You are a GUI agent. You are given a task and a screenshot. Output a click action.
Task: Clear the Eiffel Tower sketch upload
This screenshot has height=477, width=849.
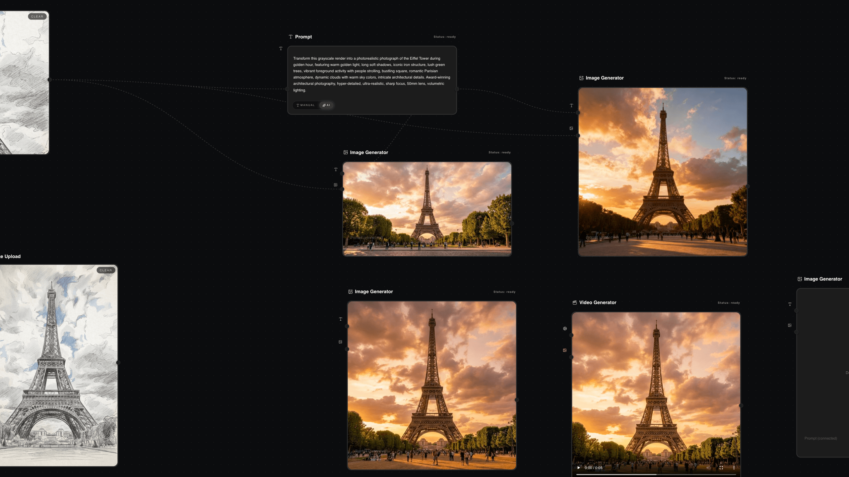(x=106, y=270)
